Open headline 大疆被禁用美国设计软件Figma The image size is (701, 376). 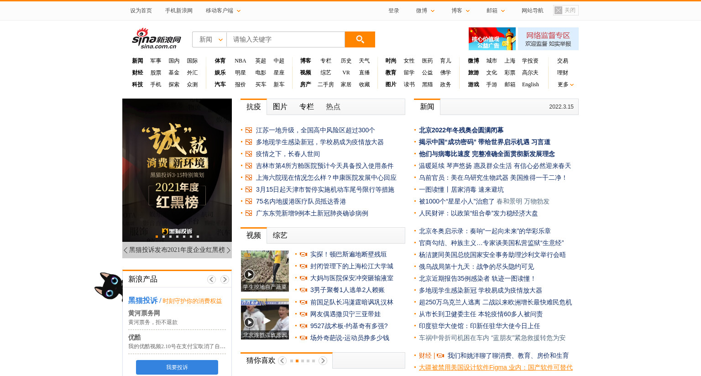tap(496, 367)
